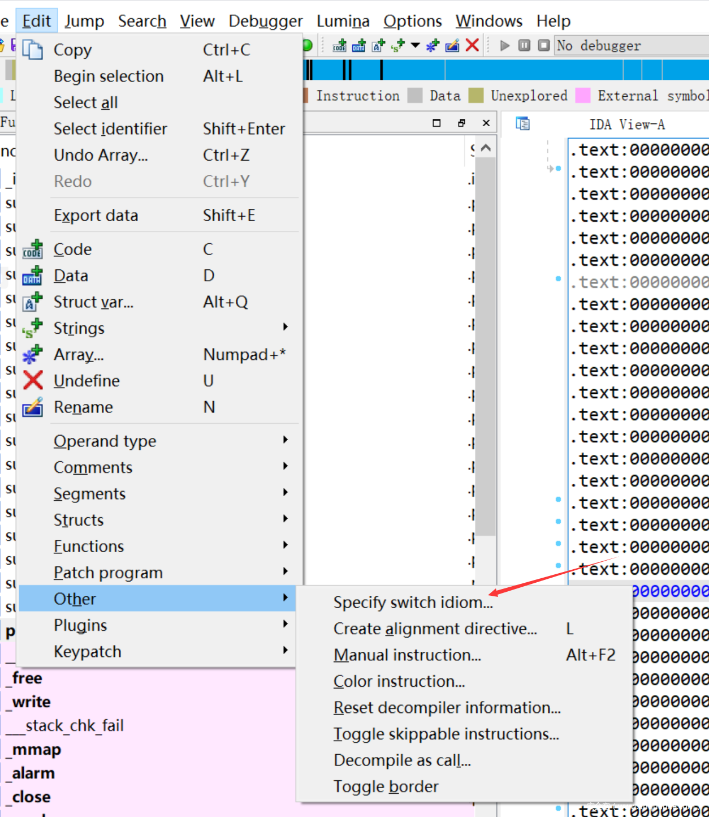Image resolution: width=709 pixels, height=817 pixels.
Task: Click the blue asterisk Array toolbar icon
Action: (x=433, y=46)
